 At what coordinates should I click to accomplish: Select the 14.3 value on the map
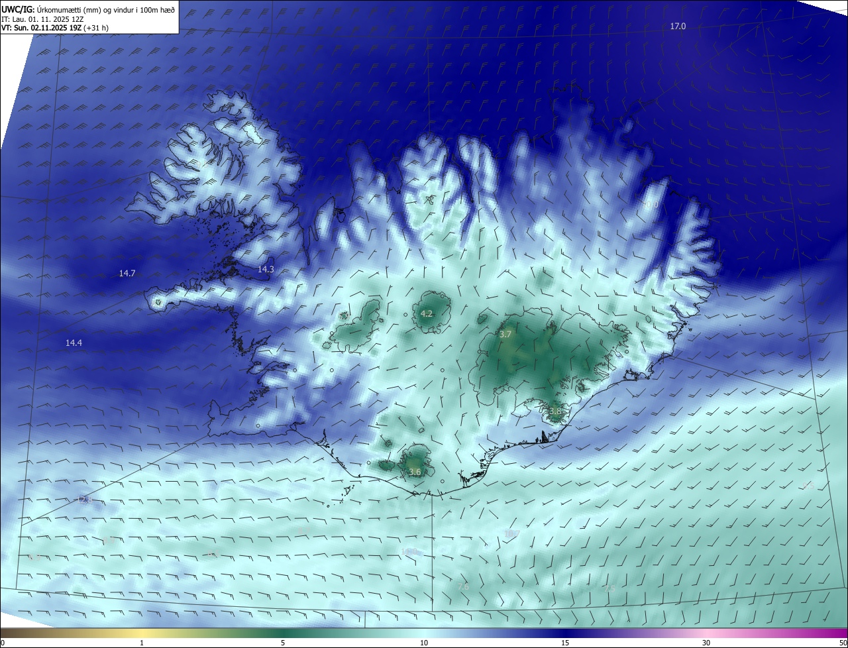(266, 270)
